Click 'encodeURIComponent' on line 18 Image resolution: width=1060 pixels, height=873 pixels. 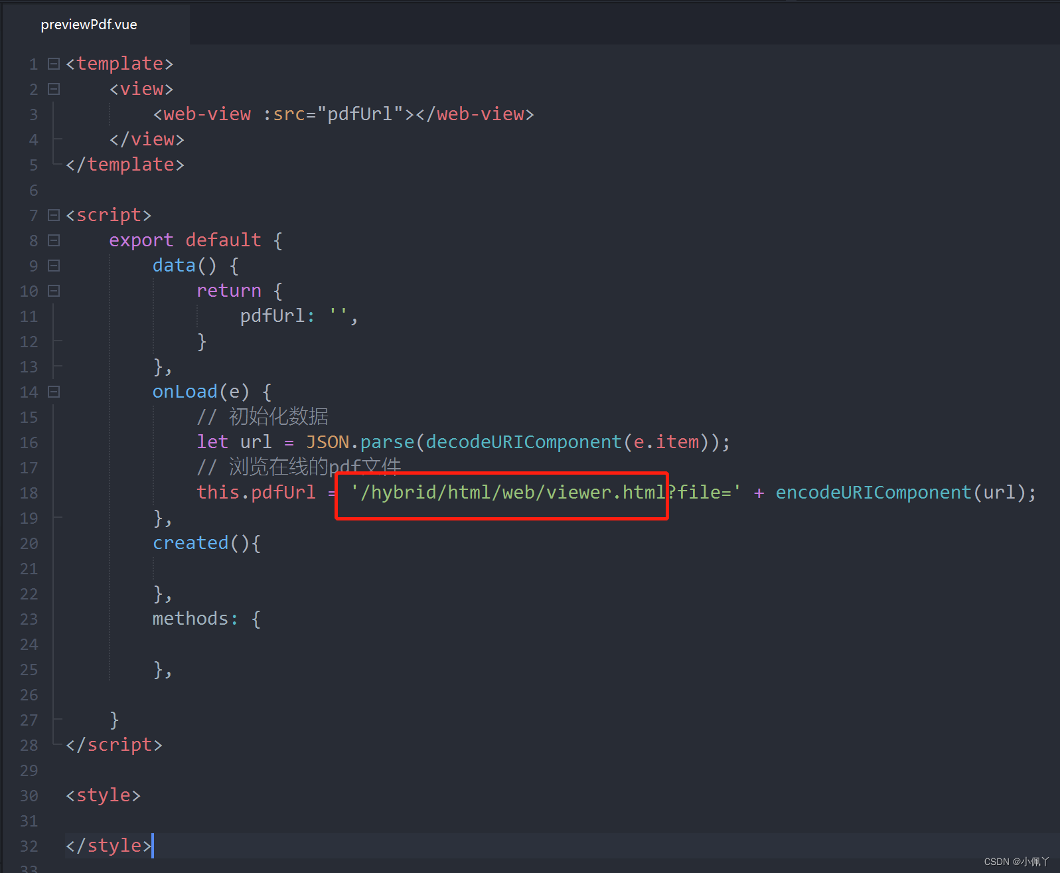873,493
